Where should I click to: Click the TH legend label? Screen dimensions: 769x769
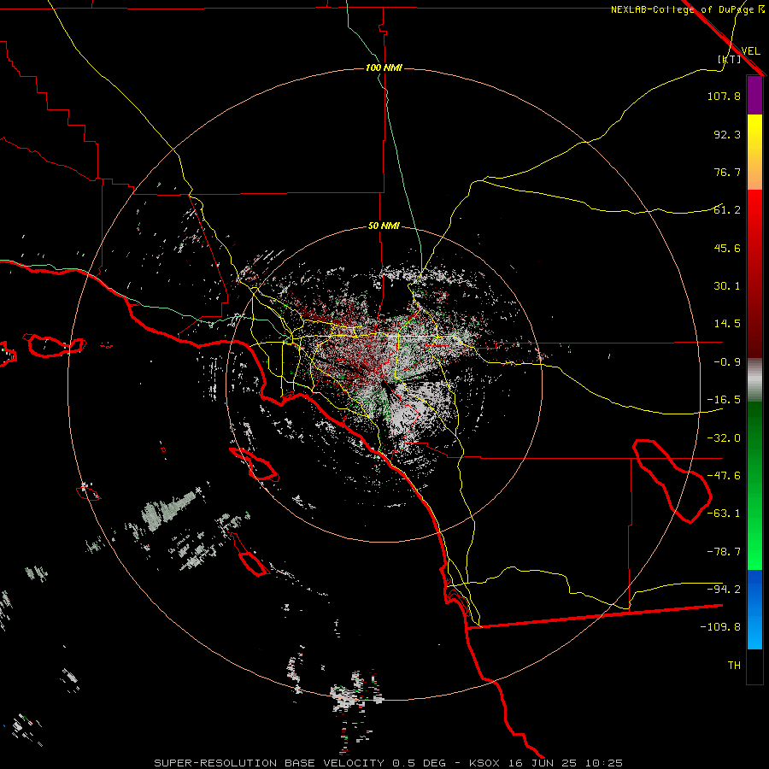click(x=734, y=665)
